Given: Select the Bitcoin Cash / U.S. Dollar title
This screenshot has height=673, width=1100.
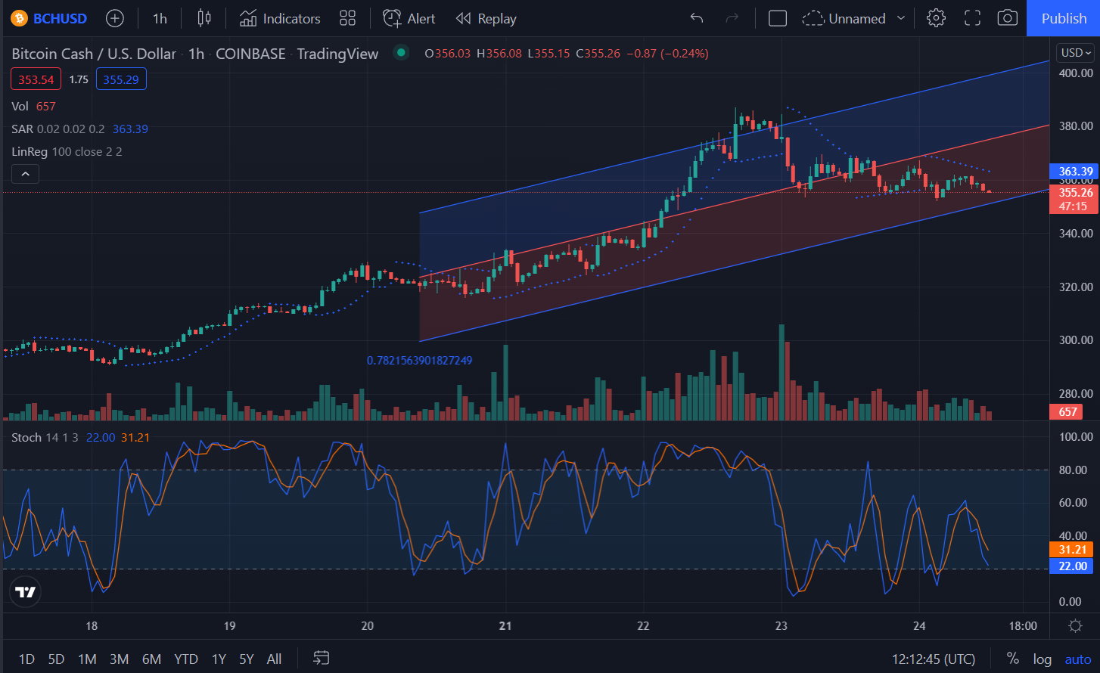Looking at the screenshot, I should click(x=94, y=54).
